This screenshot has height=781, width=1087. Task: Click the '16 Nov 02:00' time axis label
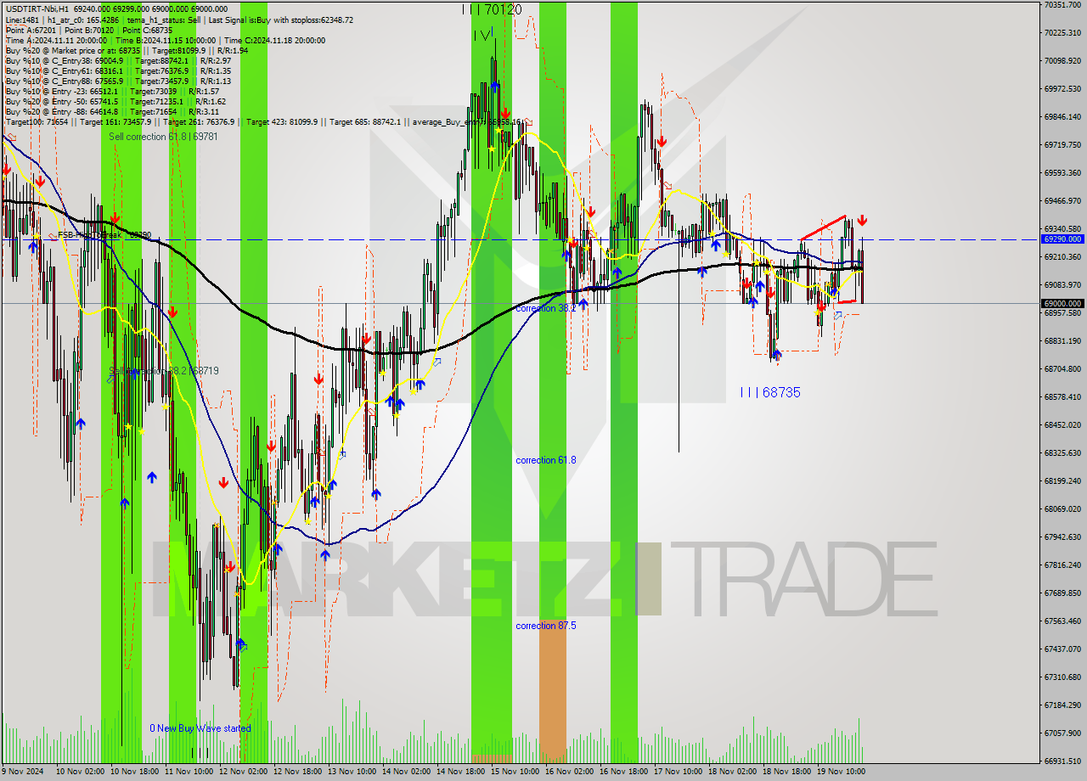pyautogui.click(x=569, y=772)
